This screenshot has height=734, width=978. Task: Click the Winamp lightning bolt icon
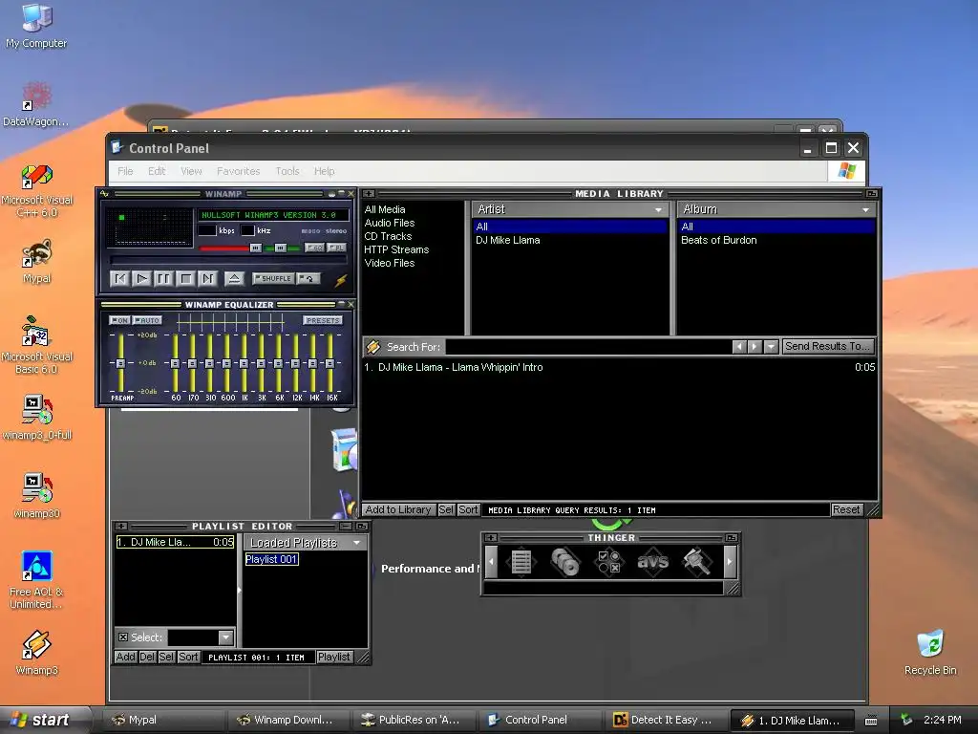(341, 280)
